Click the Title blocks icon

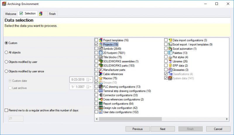pyautogui.click(x=101, y=57)
